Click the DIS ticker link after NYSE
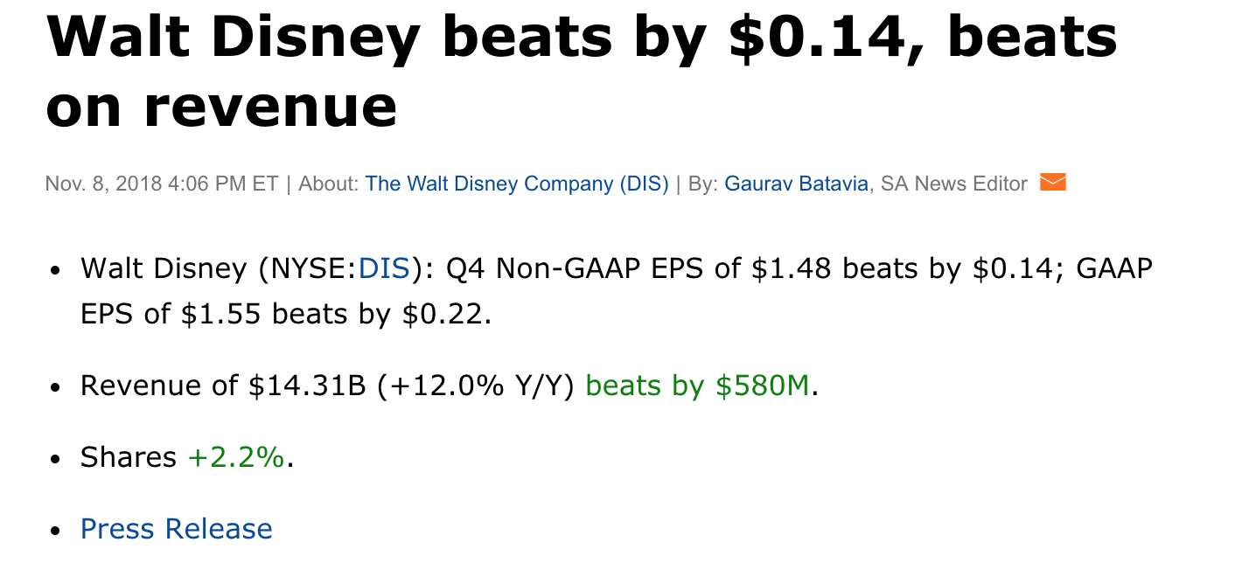Image resolution: width=1256 pixels, height=577 pixels. (384, 268)
